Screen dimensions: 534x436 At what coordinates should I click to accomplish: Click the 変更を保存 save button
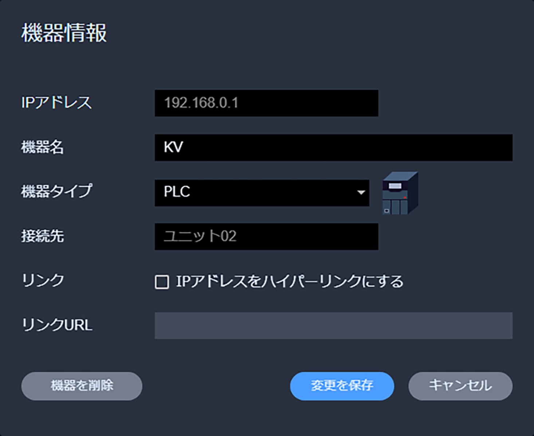[x=341, y=386]
